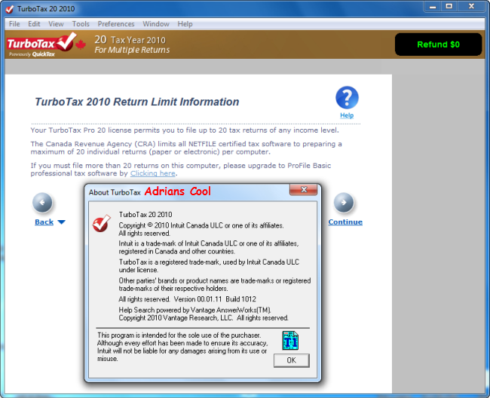490x398 pixels.
Task: Follow the 'Clicking here' upgrade link
Action: pyautogui.click(x=152, y=173)
